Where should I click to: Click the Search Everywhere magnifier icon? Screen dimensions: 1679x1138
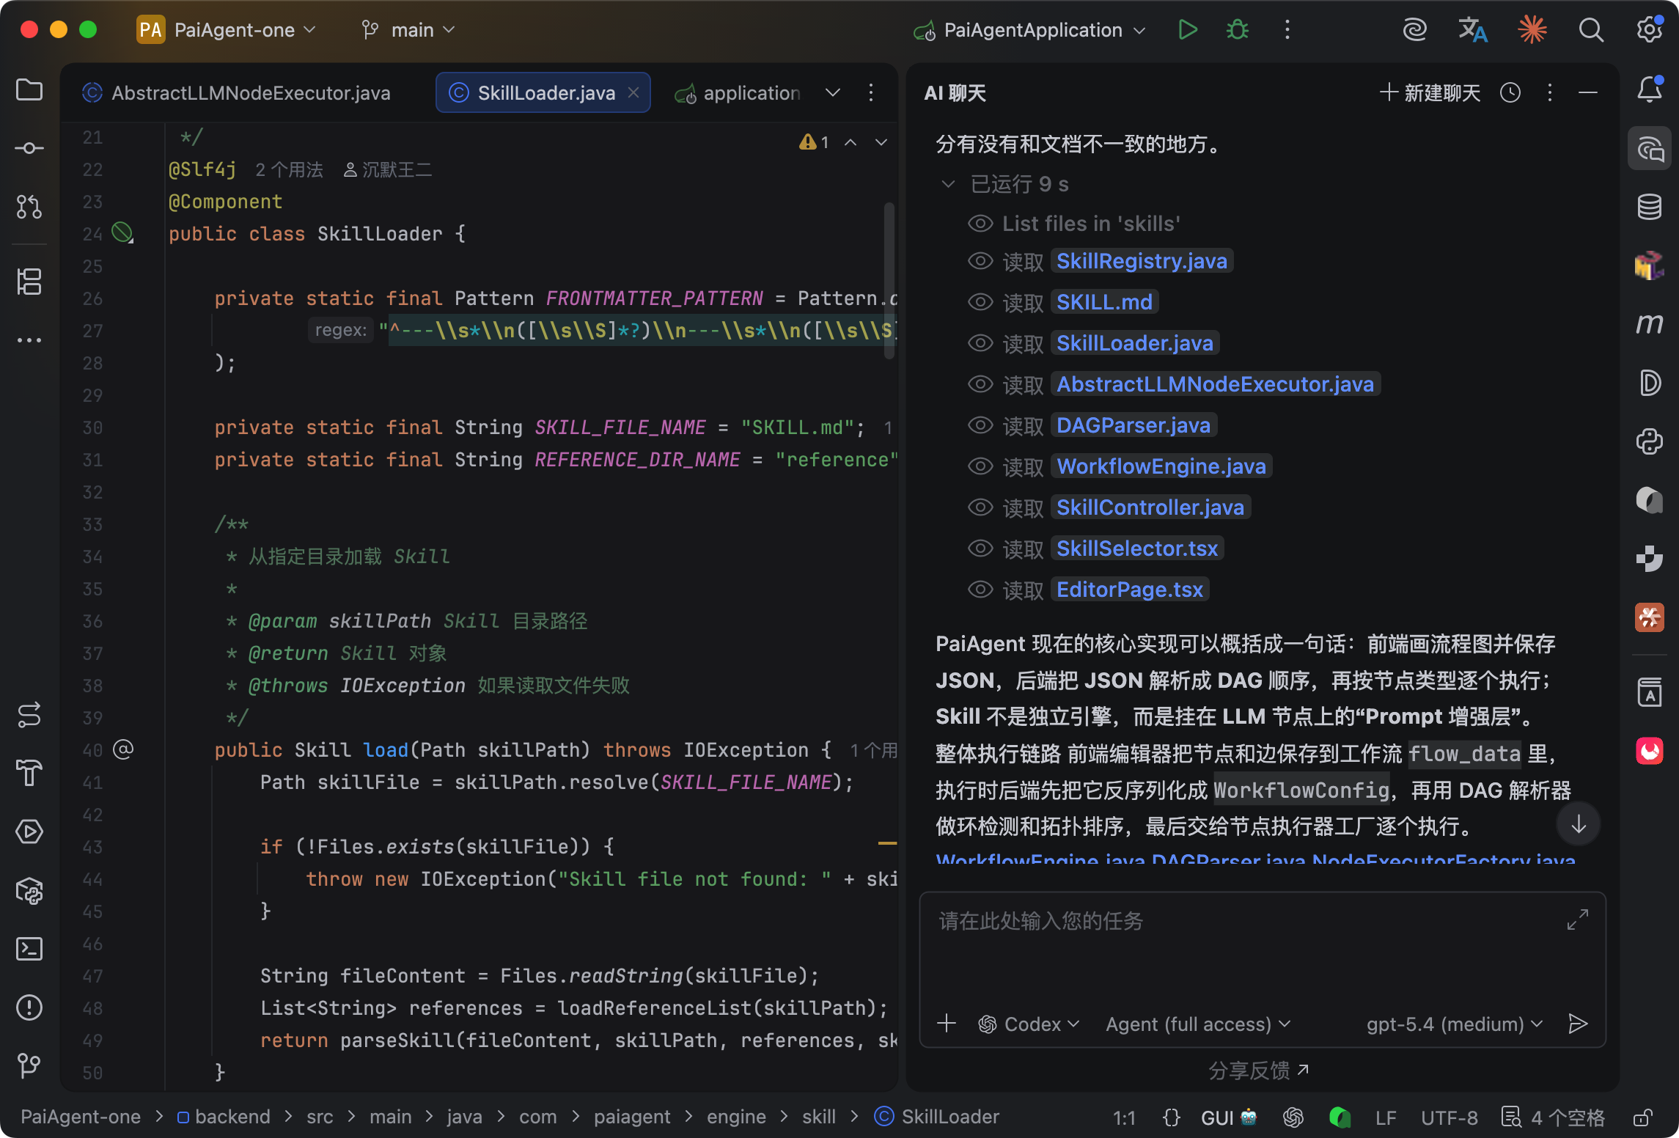1590,30
